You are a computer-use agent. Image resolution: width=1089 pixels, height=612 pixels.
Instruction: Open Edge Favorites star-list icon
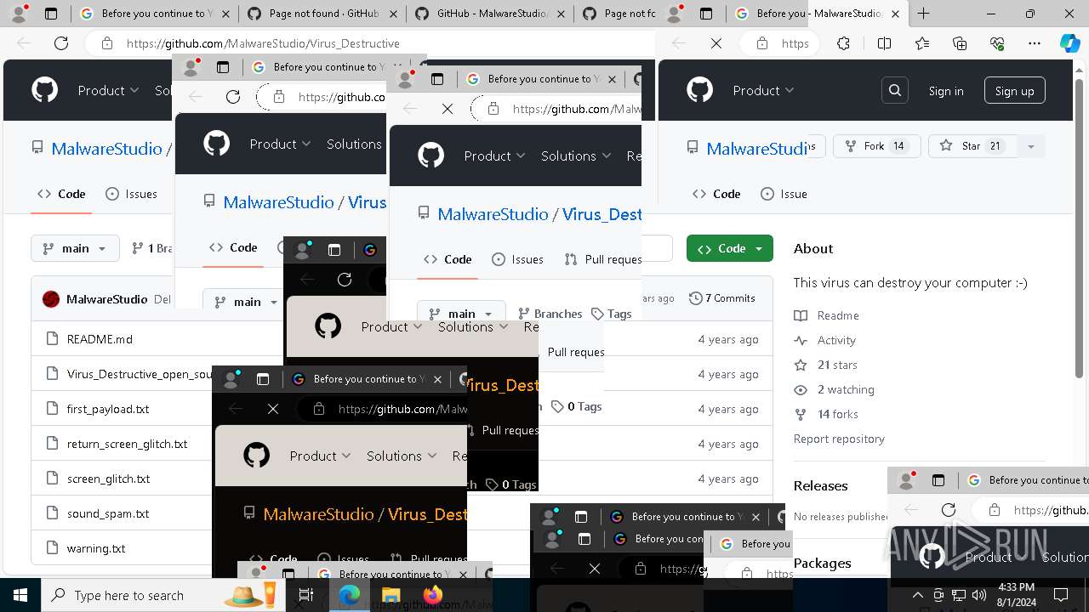(922, 43)
